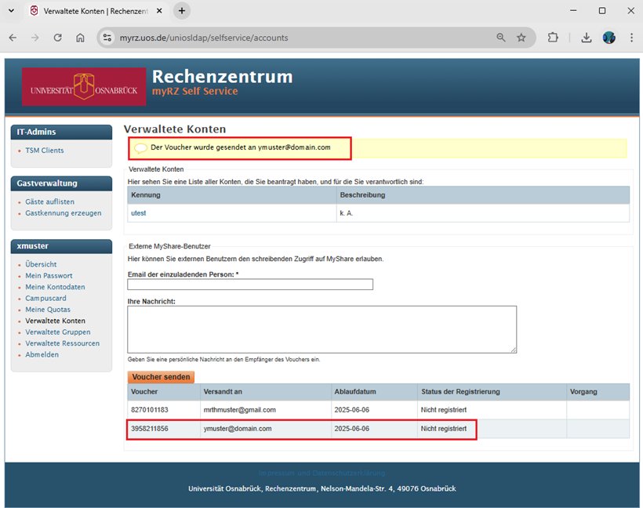Open a new tab with plus button

[182, 11]
